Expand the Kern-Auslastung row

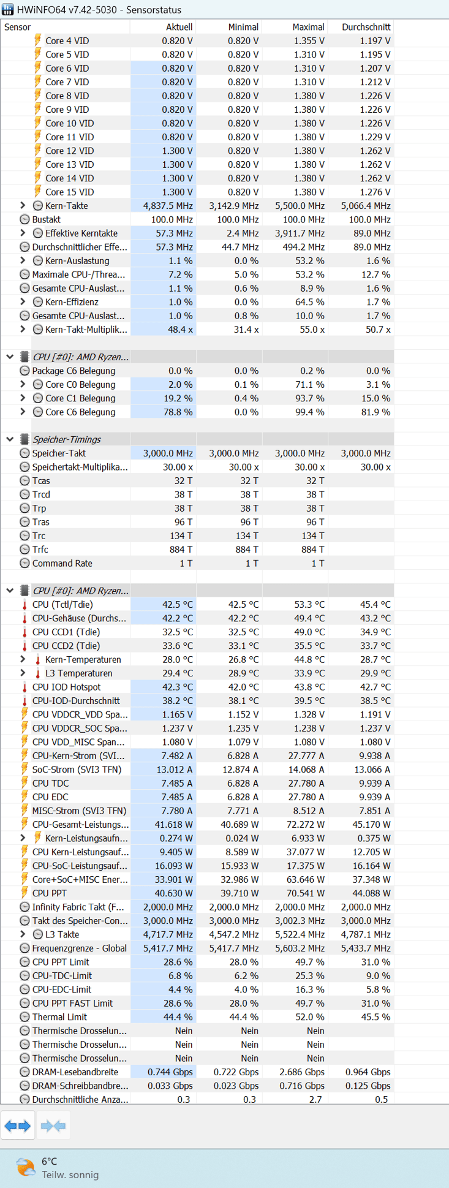tap(23, 260)
